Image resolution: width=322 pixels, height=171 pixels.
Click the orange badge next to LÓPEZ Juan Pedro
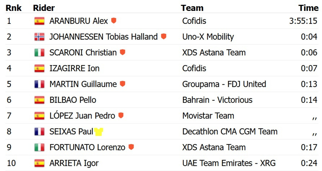(x=121, y=115)
